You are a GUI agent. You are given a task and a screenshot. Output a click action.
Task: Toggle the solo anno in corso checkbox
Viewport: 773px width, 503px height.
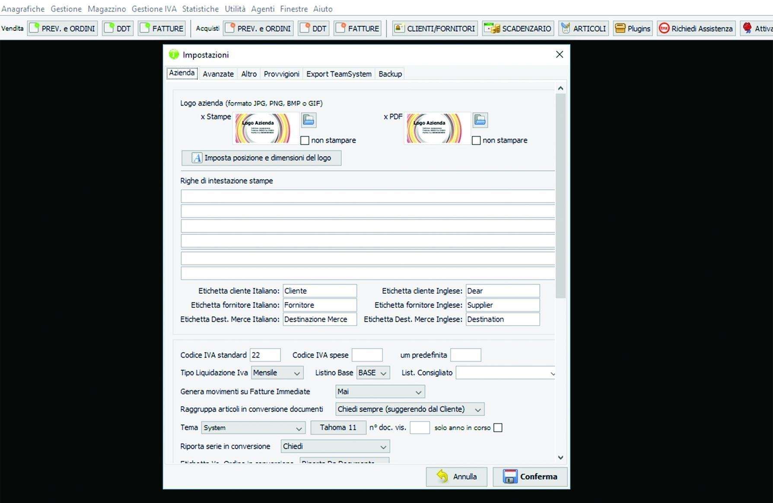(x=498, y=428)
